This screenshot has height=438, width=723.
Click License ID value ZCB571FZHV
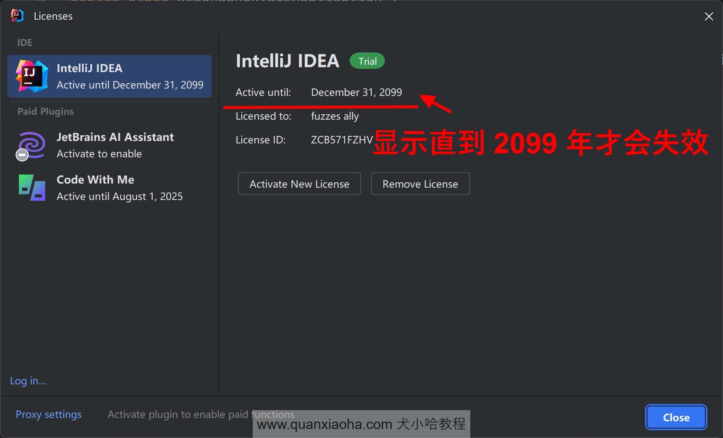[342, 140]
